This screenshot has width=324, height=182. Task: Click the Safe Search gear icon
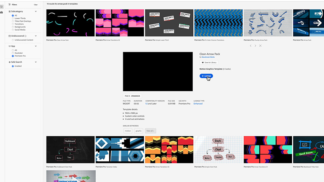[9, 62]
